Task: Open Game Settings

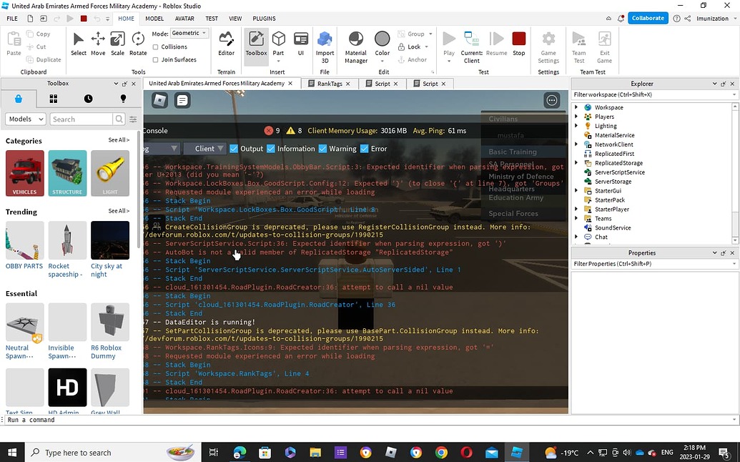Action: point(548,45)
